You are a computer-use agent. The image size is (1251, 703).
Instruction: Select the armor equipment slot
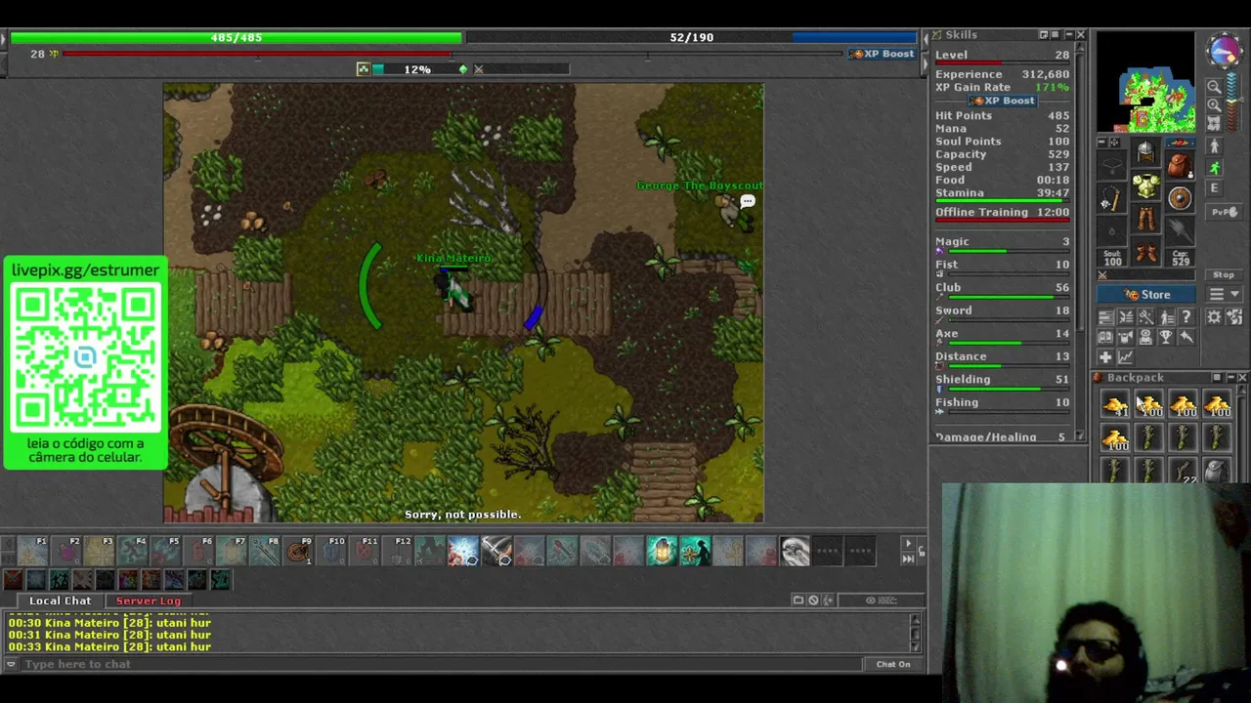[1145, 186]
